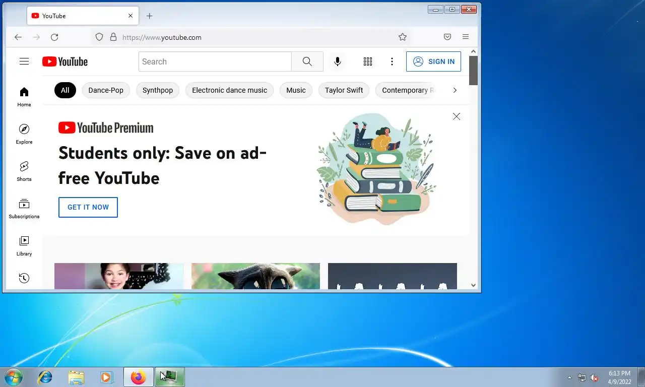The height and width of the screenshot is (387, 645).
Task: Open the taskbar clock and date
Action: pos(619,377)
